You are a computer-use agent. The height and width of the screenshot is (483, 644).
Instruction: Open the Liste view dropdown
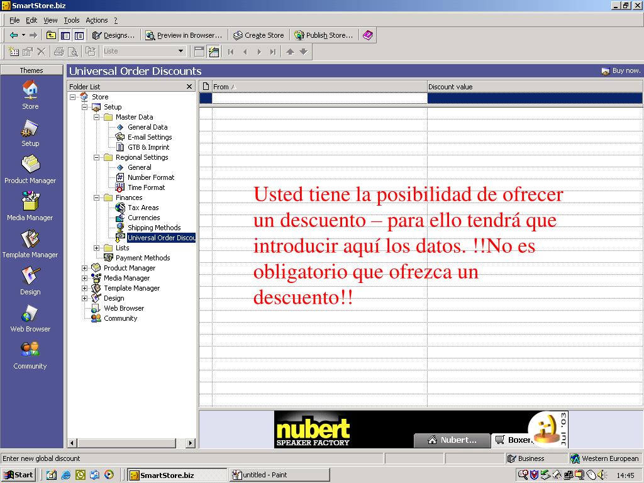tap(180, 51)
